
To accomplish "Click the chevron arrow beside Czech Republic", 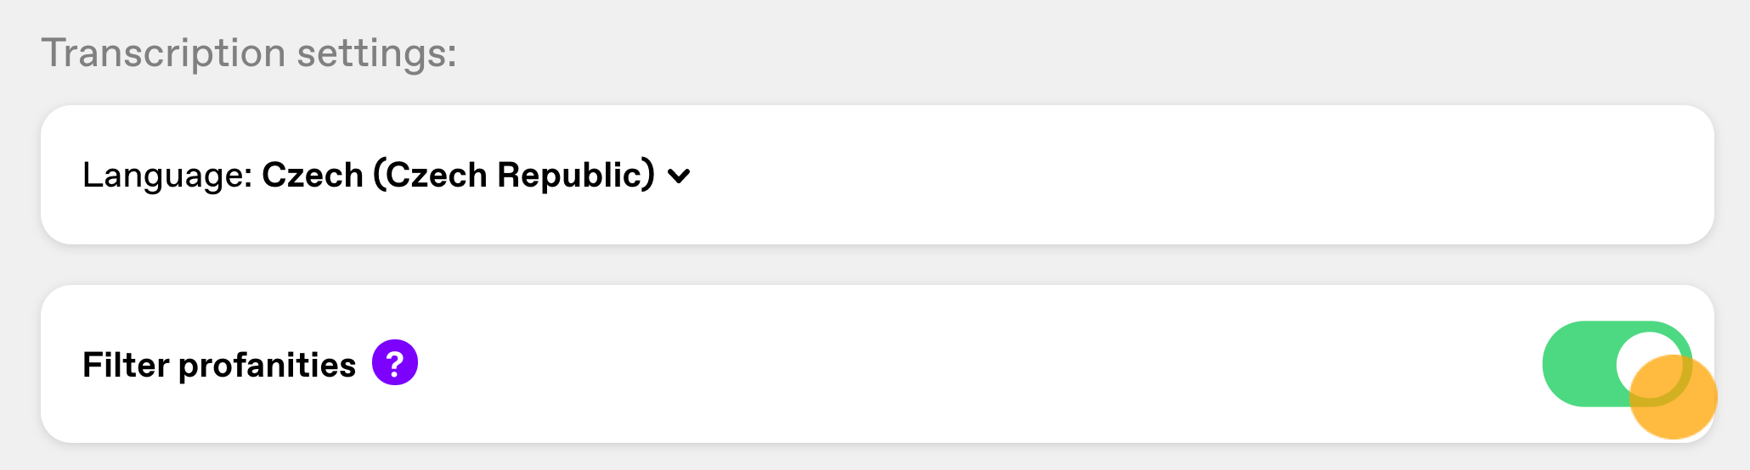I will pos(679,176).
